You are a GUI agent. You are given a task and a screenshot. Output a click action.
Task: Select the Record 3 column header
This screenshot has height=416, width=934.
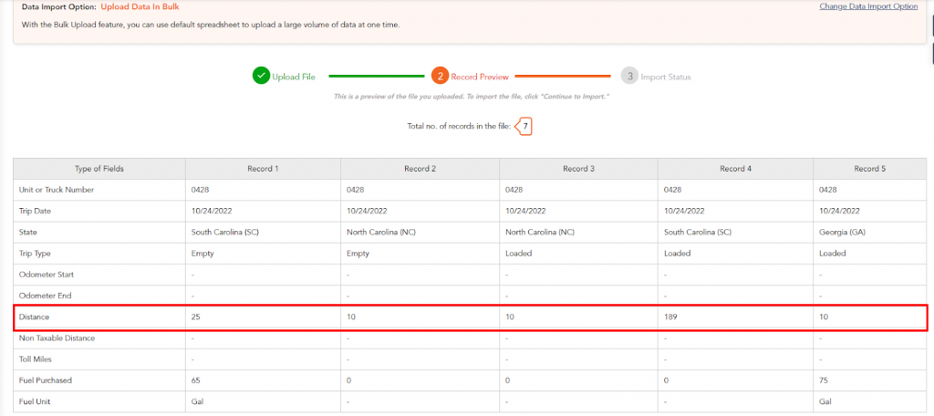click(579, 169)
